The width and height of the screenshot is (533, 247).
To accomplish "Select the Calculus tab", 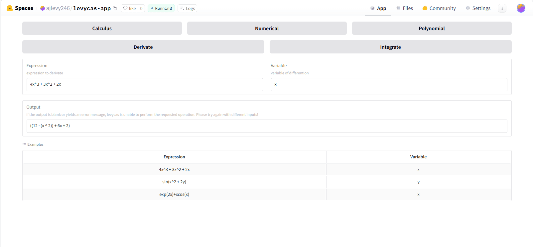I will click(102, 28).
